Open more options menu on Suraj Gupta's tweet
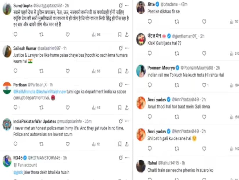The width and height of the screenshot is (239, 180). tap(127, 6)
